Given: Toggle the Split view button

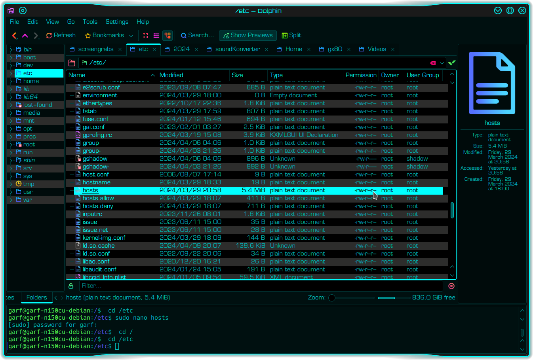Looking at the screenshot, I should (291, 36).
